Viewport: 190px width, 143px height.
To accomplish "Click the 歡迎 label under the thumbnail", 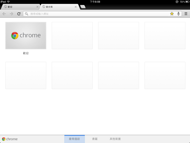I will (26, 53).
